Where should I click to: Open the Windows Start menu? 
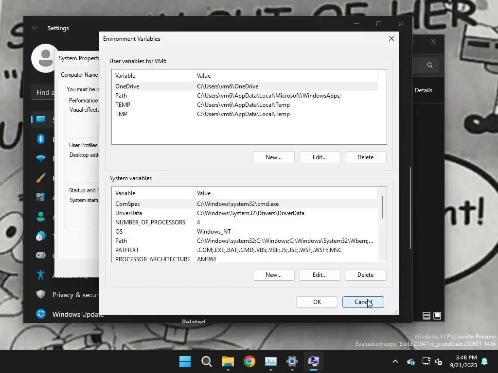coord(185,361)
